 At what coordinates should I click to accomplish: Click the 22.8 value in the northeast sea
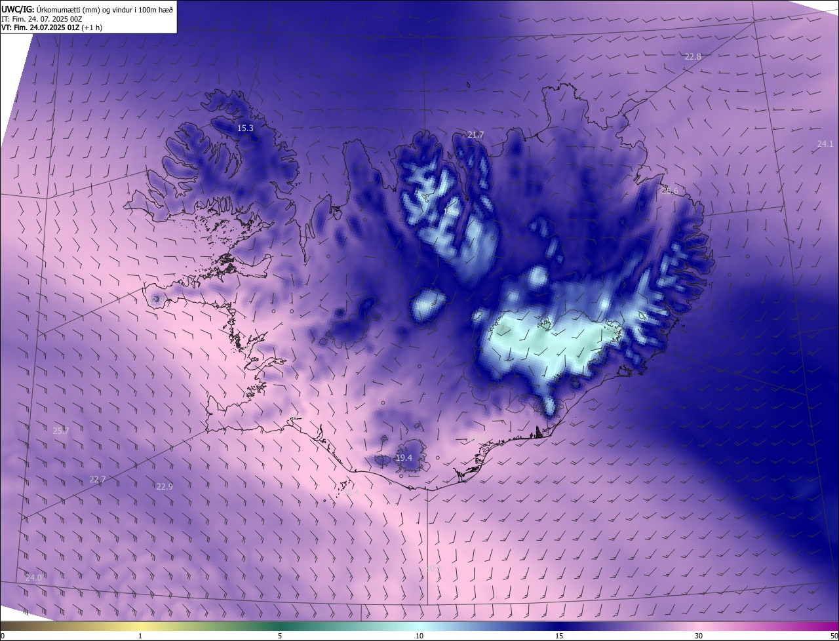point(693,57)
